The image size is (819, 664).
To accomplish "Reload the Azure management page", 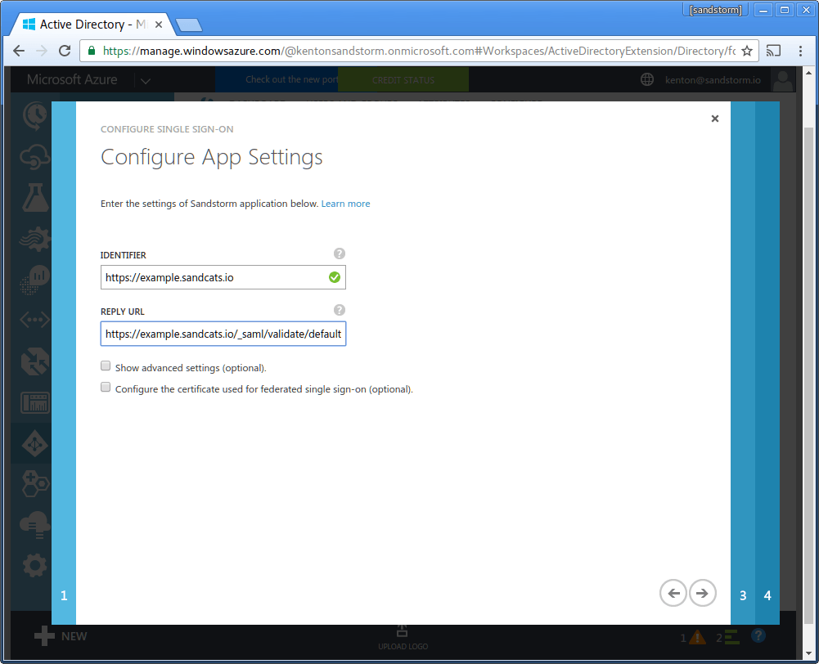I will [65, 51].
